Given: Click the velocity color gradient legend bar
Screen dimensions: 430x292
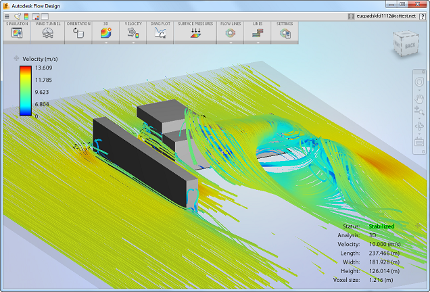Looking at the screenshot, I should (x=25, y=91).
